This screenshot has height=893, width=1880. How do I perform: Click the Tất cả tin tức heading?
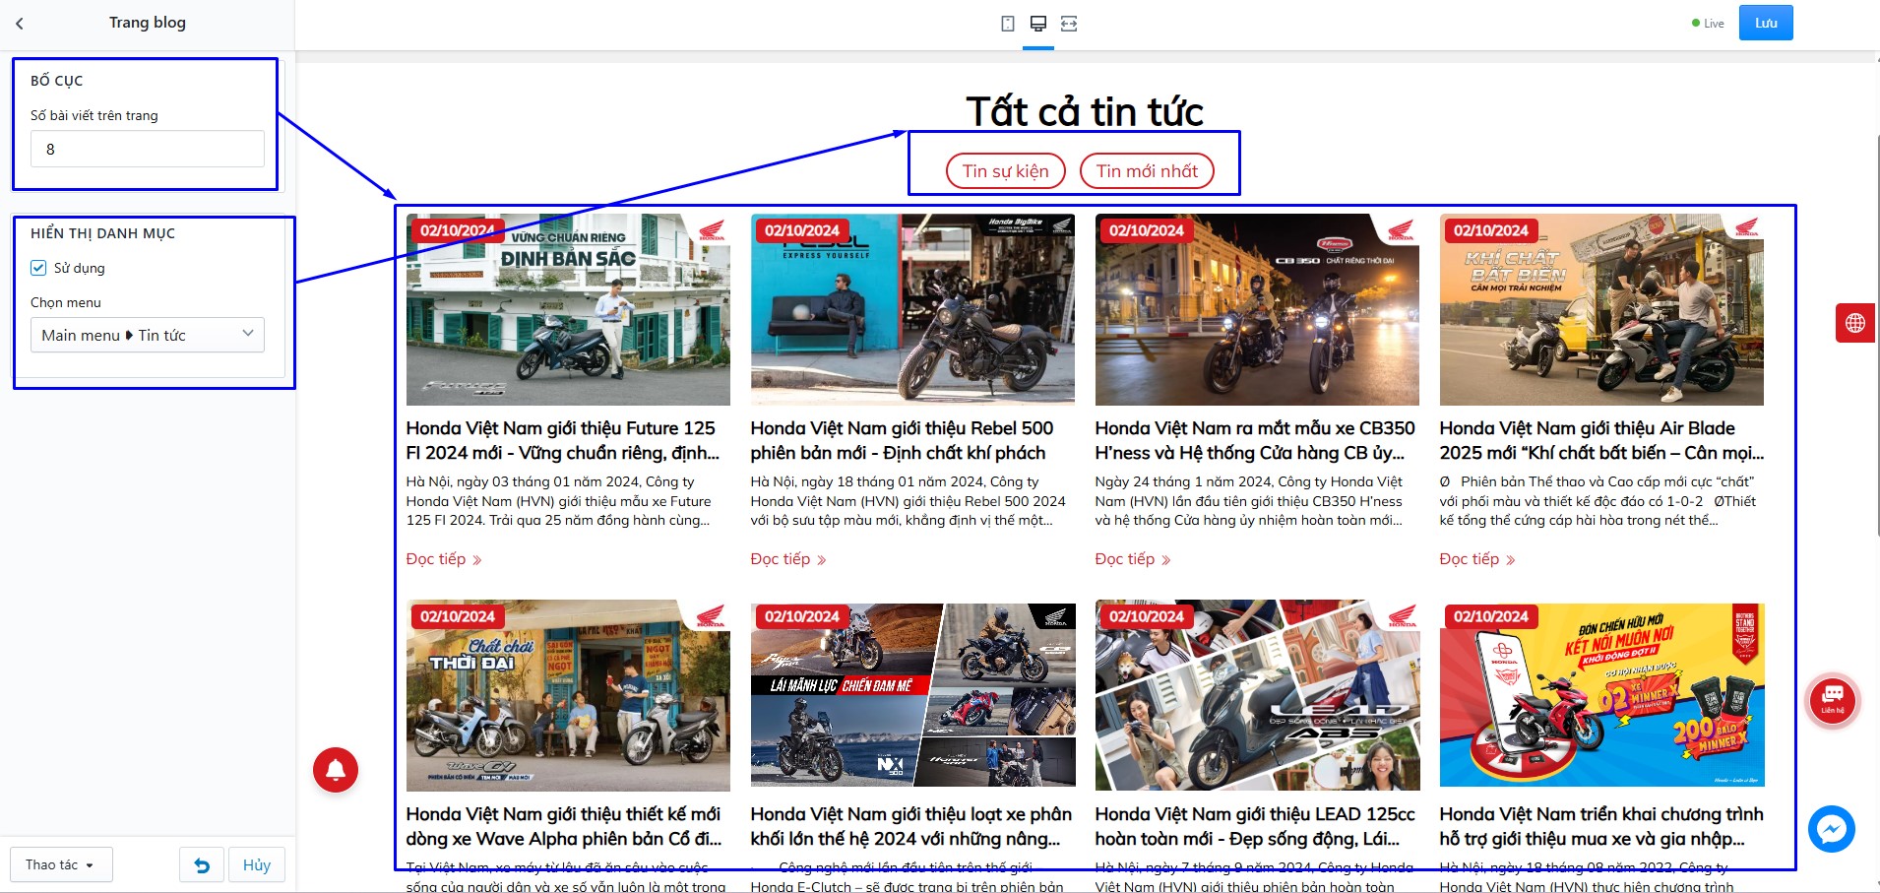[x=1085, y=111]
